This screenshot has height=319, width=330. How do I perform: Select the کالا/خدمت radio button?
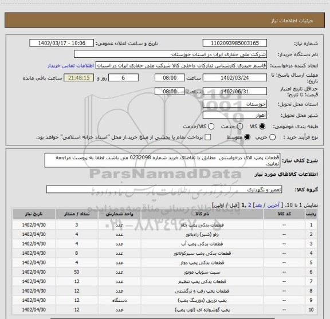tap(211, 127)
